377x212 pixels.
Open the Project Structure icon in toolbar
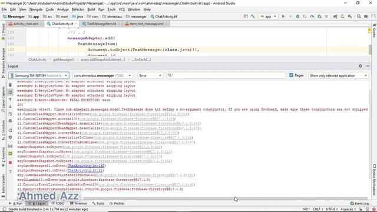366,16
